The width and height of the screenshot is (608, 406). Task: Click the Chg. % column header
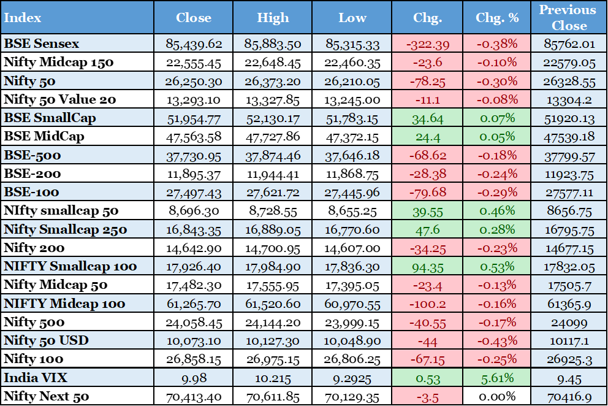coord(496,18)
